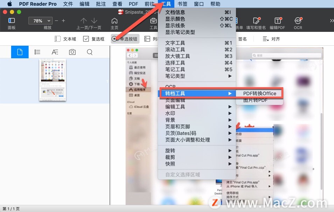Open the Apple menu
This screenshot has width=334, height=212.
(x=9, y=4)
